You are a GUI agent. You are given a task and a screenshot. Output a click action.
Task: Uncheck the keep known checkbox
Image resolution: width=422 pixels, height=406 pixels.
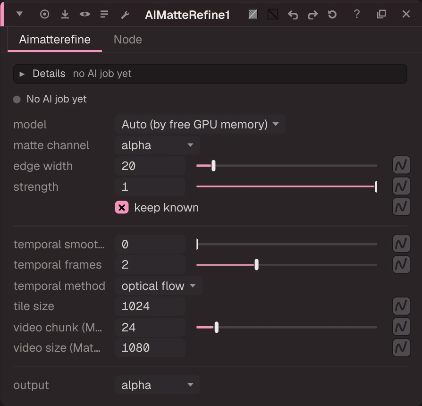pos(122,208)
